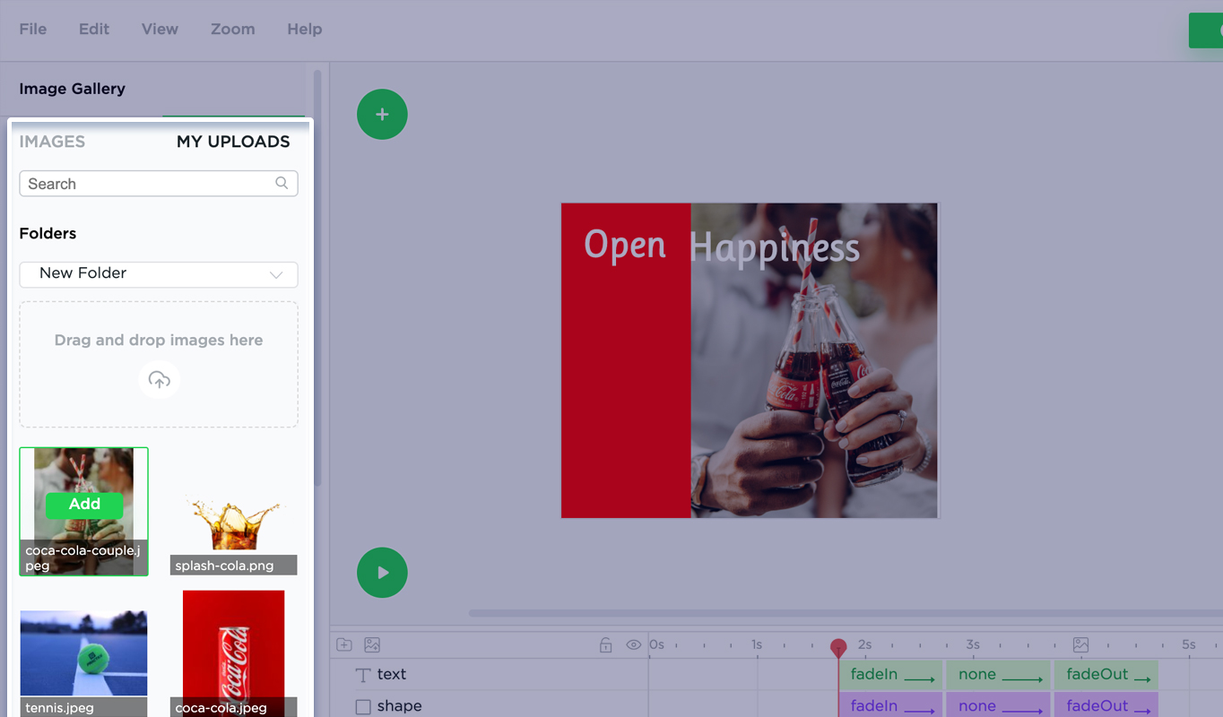Click the green button at top right
1223x717 pixels.
(1206, 30)
